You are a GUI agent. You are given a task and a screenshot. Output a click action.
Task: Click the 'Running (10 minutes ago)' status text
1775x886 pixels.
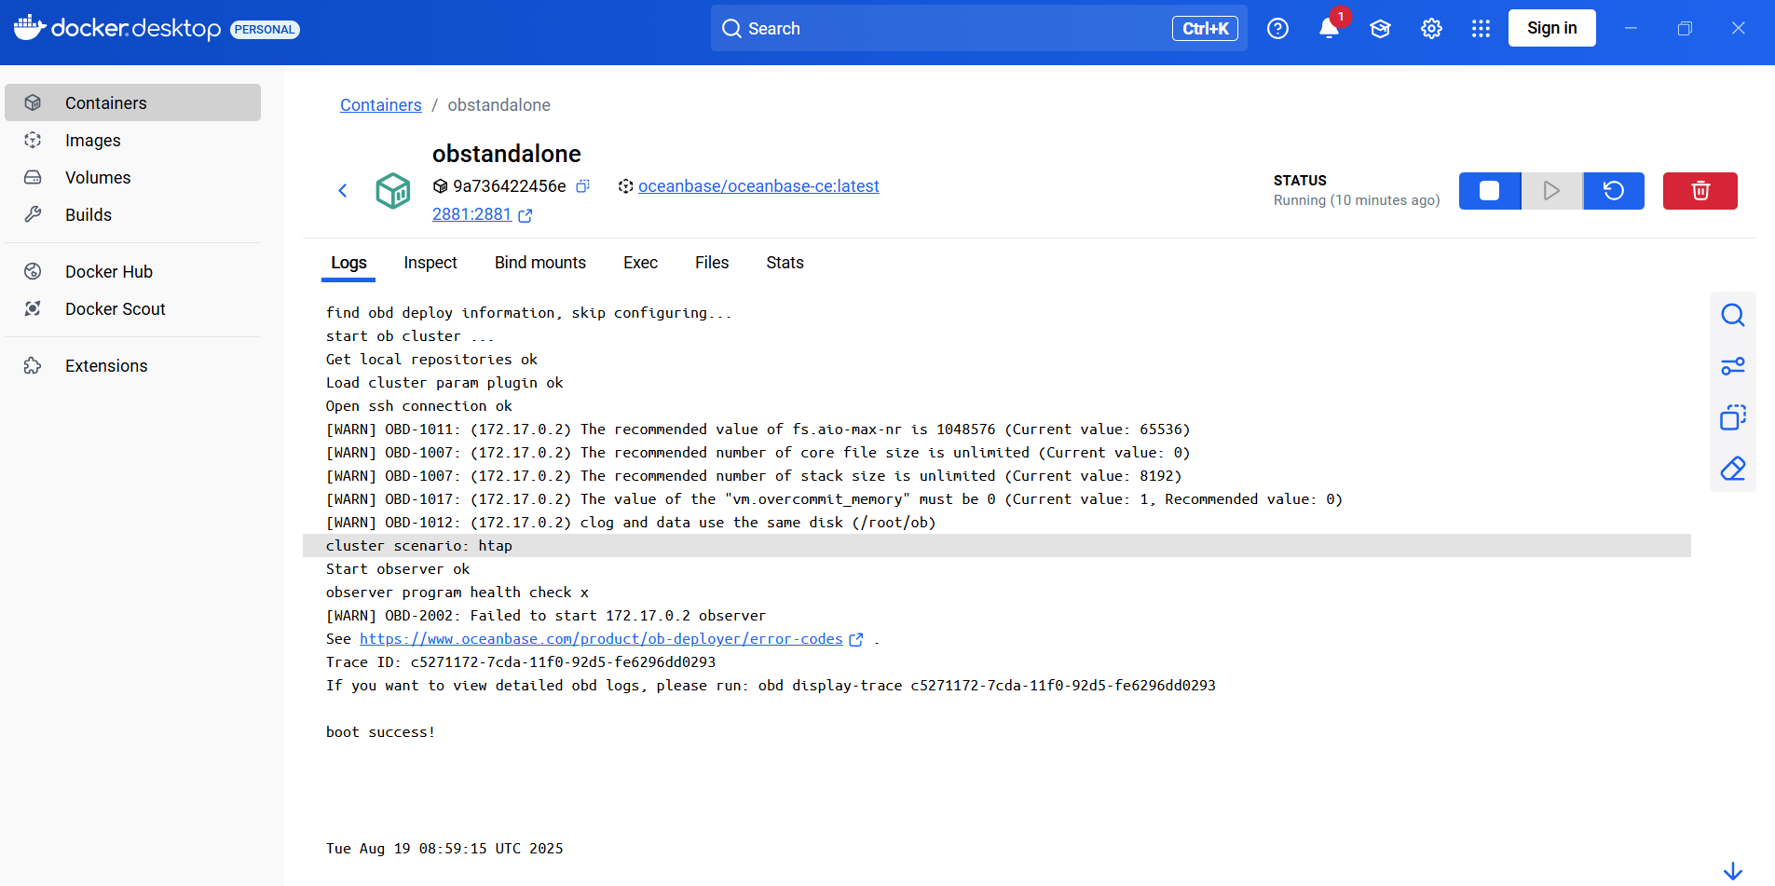[x=1357, y=200]
